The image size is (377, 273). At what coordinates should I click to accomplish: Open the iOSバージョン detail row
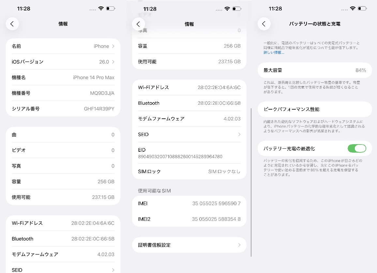click(63, 62)
